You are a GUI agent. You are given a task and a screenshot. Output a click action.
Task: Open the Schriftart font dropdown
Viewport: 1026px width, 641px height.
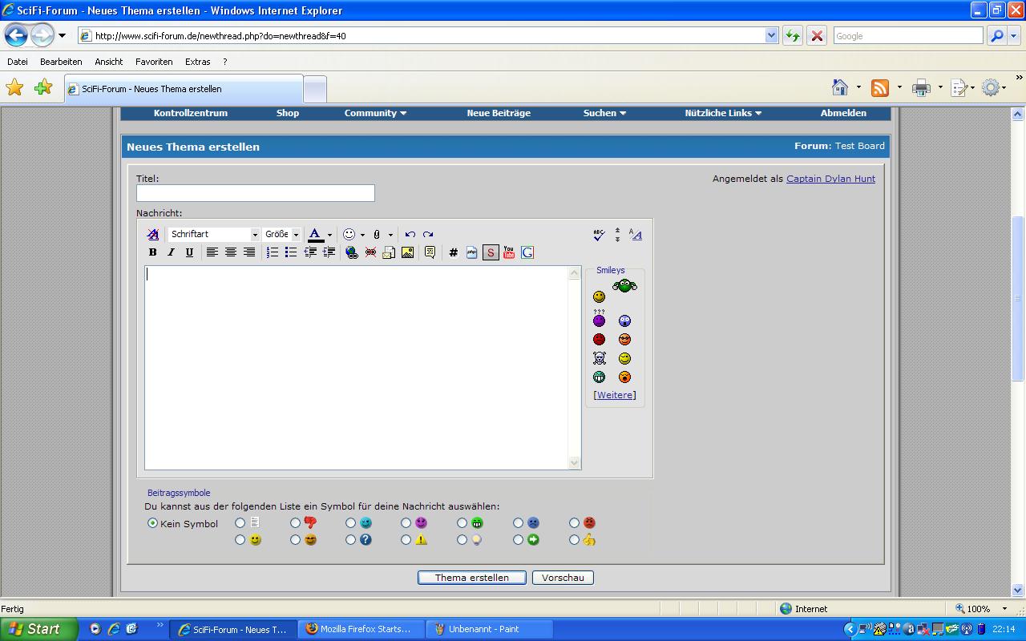pos(255,235)
